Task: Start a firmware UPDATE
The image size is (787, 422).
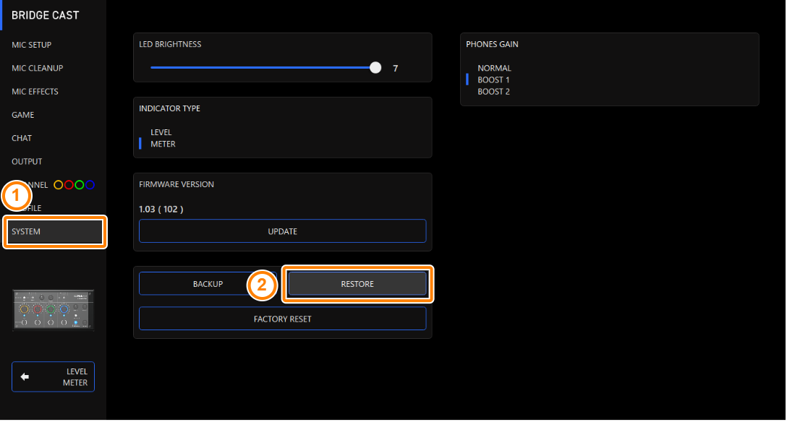Action: click(x=282, y=231)
